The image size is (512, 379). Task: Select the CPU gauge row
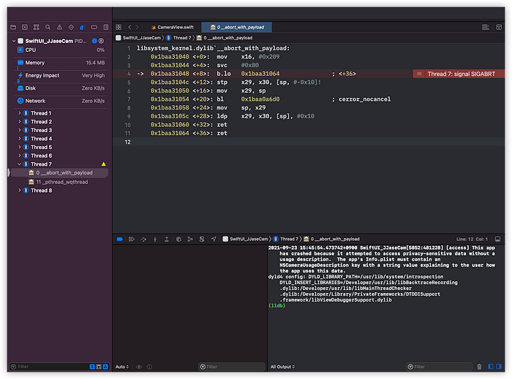pos(61,50)
